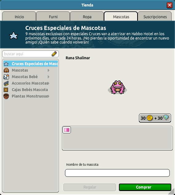Click the fence icon for Accesorios Mascotas

6,83
